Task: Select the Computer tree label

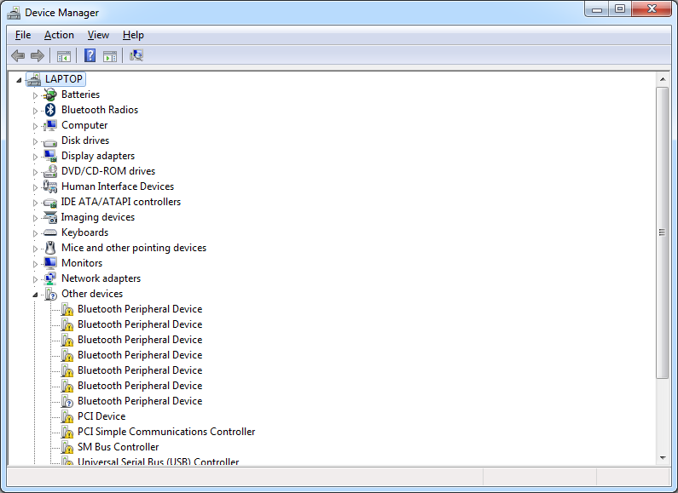Action: [84, 125]
